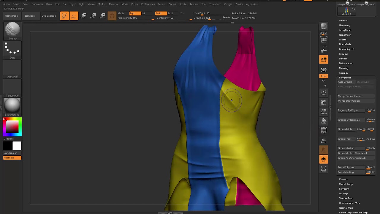Click Gradient button

[x=12, y=139]
